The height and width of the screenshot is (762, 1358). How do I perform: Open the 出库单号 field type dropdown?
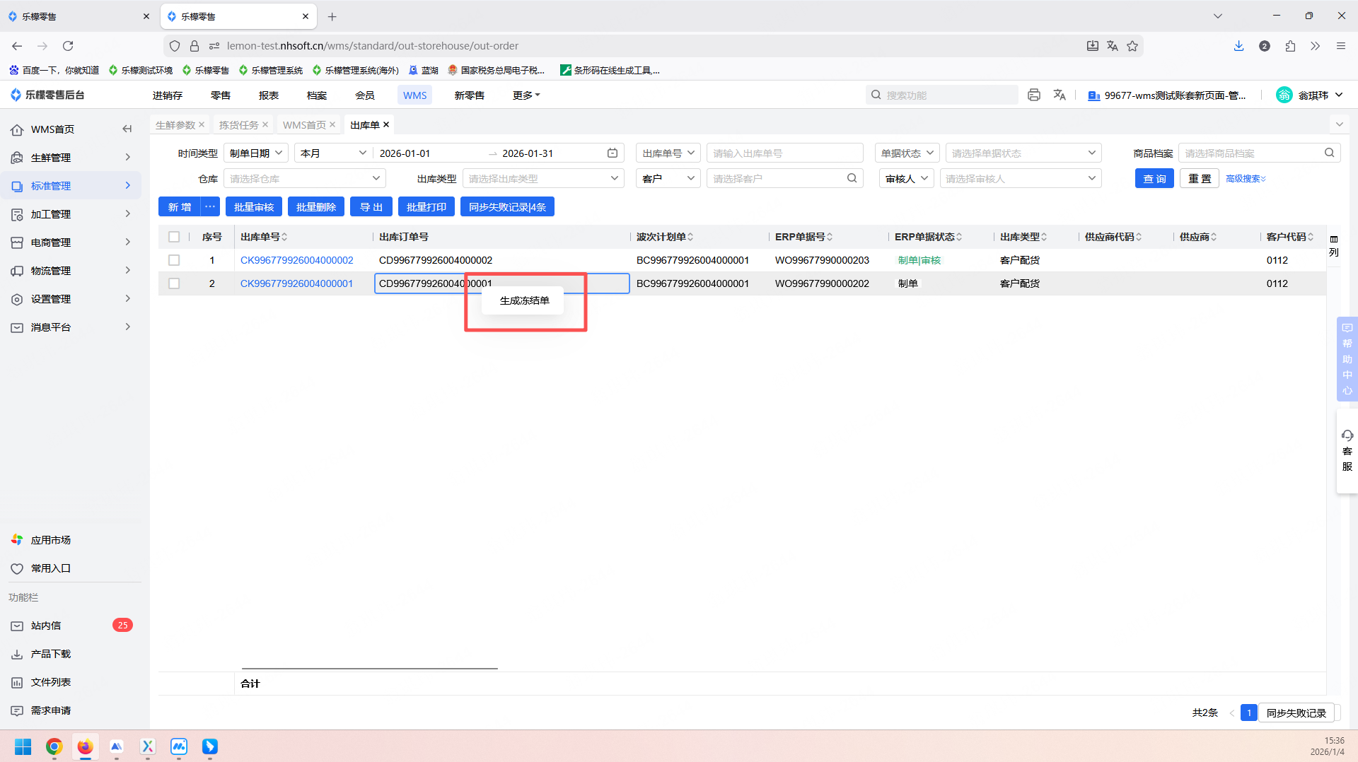click(x=668, y=153)
